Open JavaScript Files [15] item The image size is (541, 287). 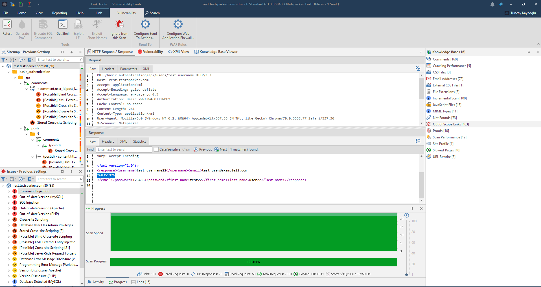pos(447,105)
